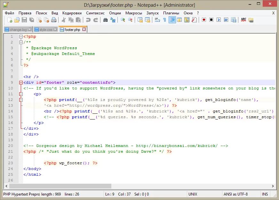
Task: Open the Файл menu
Action: point(9,13)
